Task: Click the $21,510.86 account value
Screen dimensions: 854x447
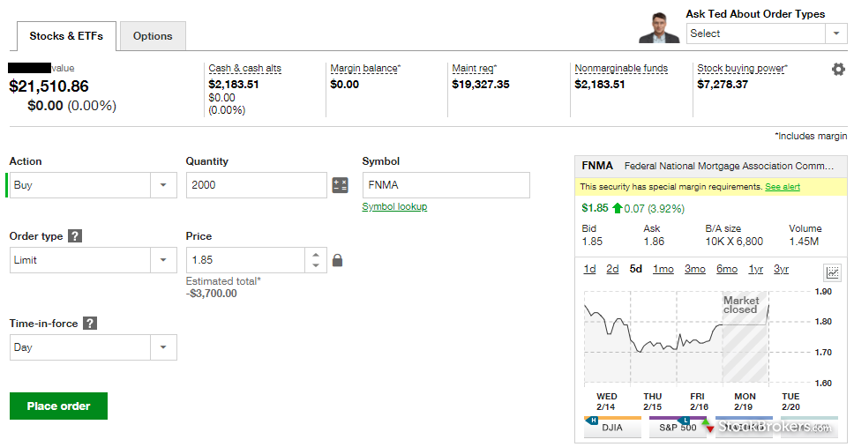Action: 49,86
